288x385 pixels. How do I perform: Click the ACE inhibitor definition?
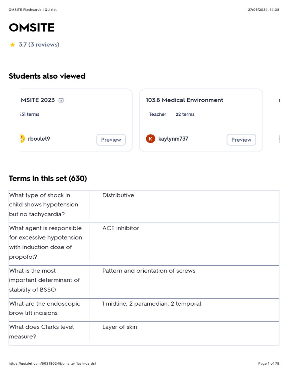point(121,228)
